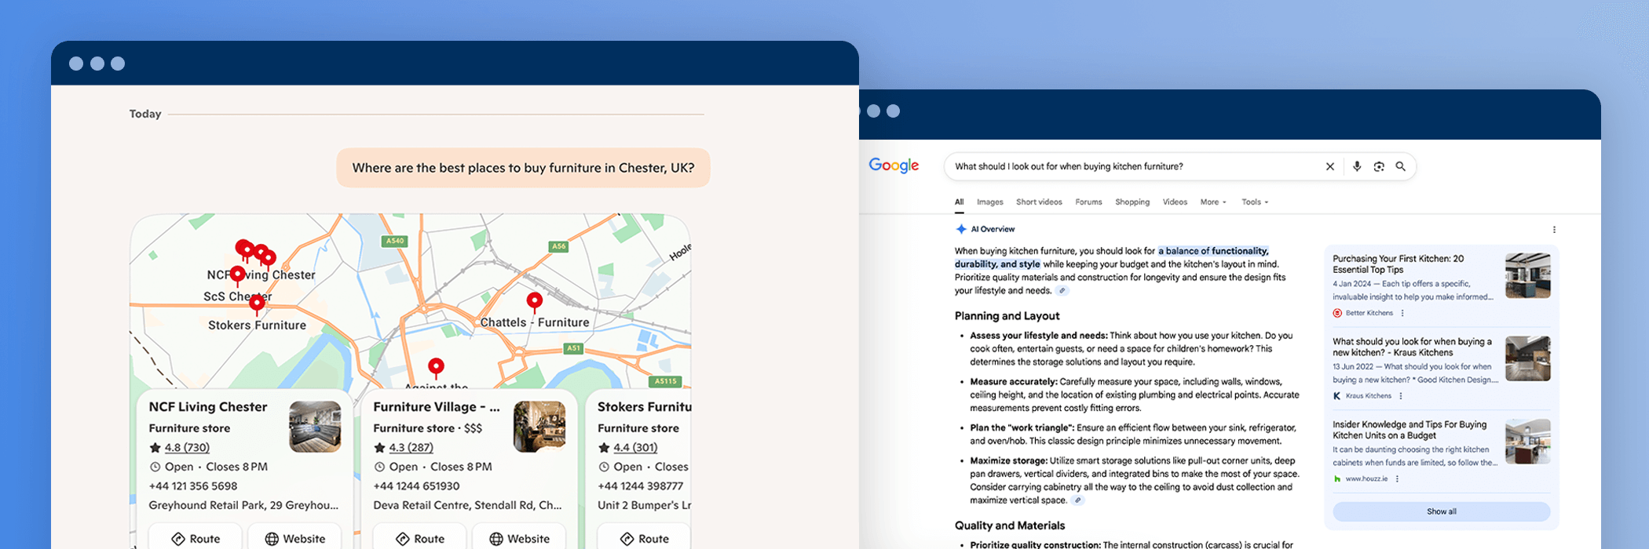
Task: Expand the Tools dropdown in Google
Action: pos(1255,202)
